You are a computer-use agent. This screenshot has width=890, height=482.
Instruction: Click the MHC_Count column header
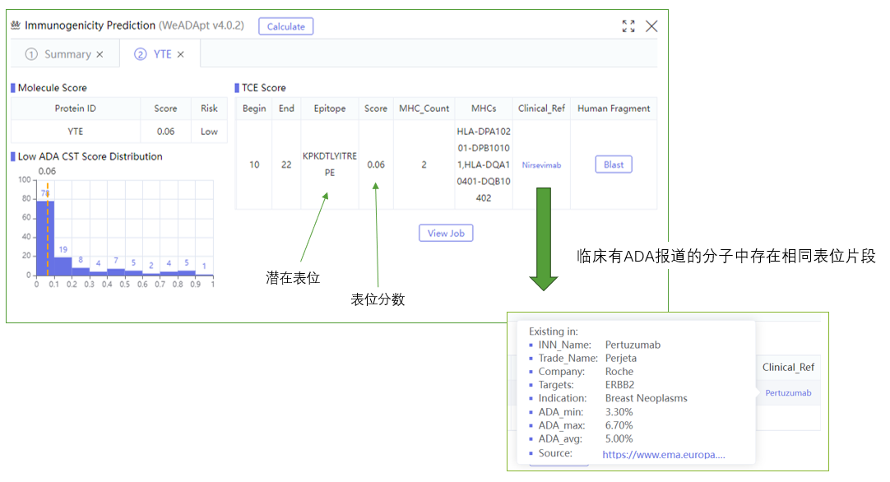pos(424,109)
